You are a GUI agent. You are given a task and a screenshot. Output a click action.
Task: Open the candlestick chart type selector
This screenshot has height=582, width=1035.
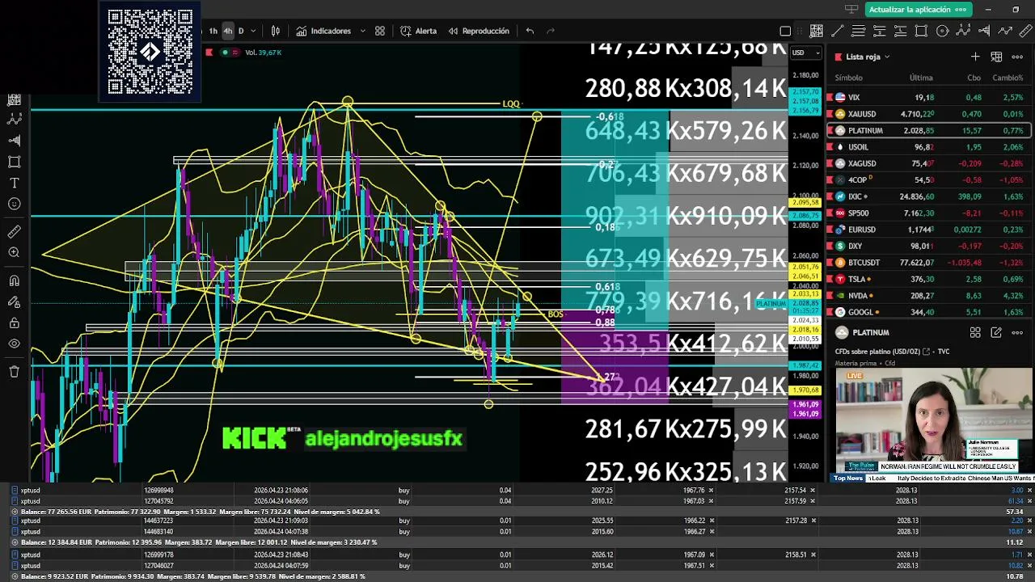pos(276,31)
